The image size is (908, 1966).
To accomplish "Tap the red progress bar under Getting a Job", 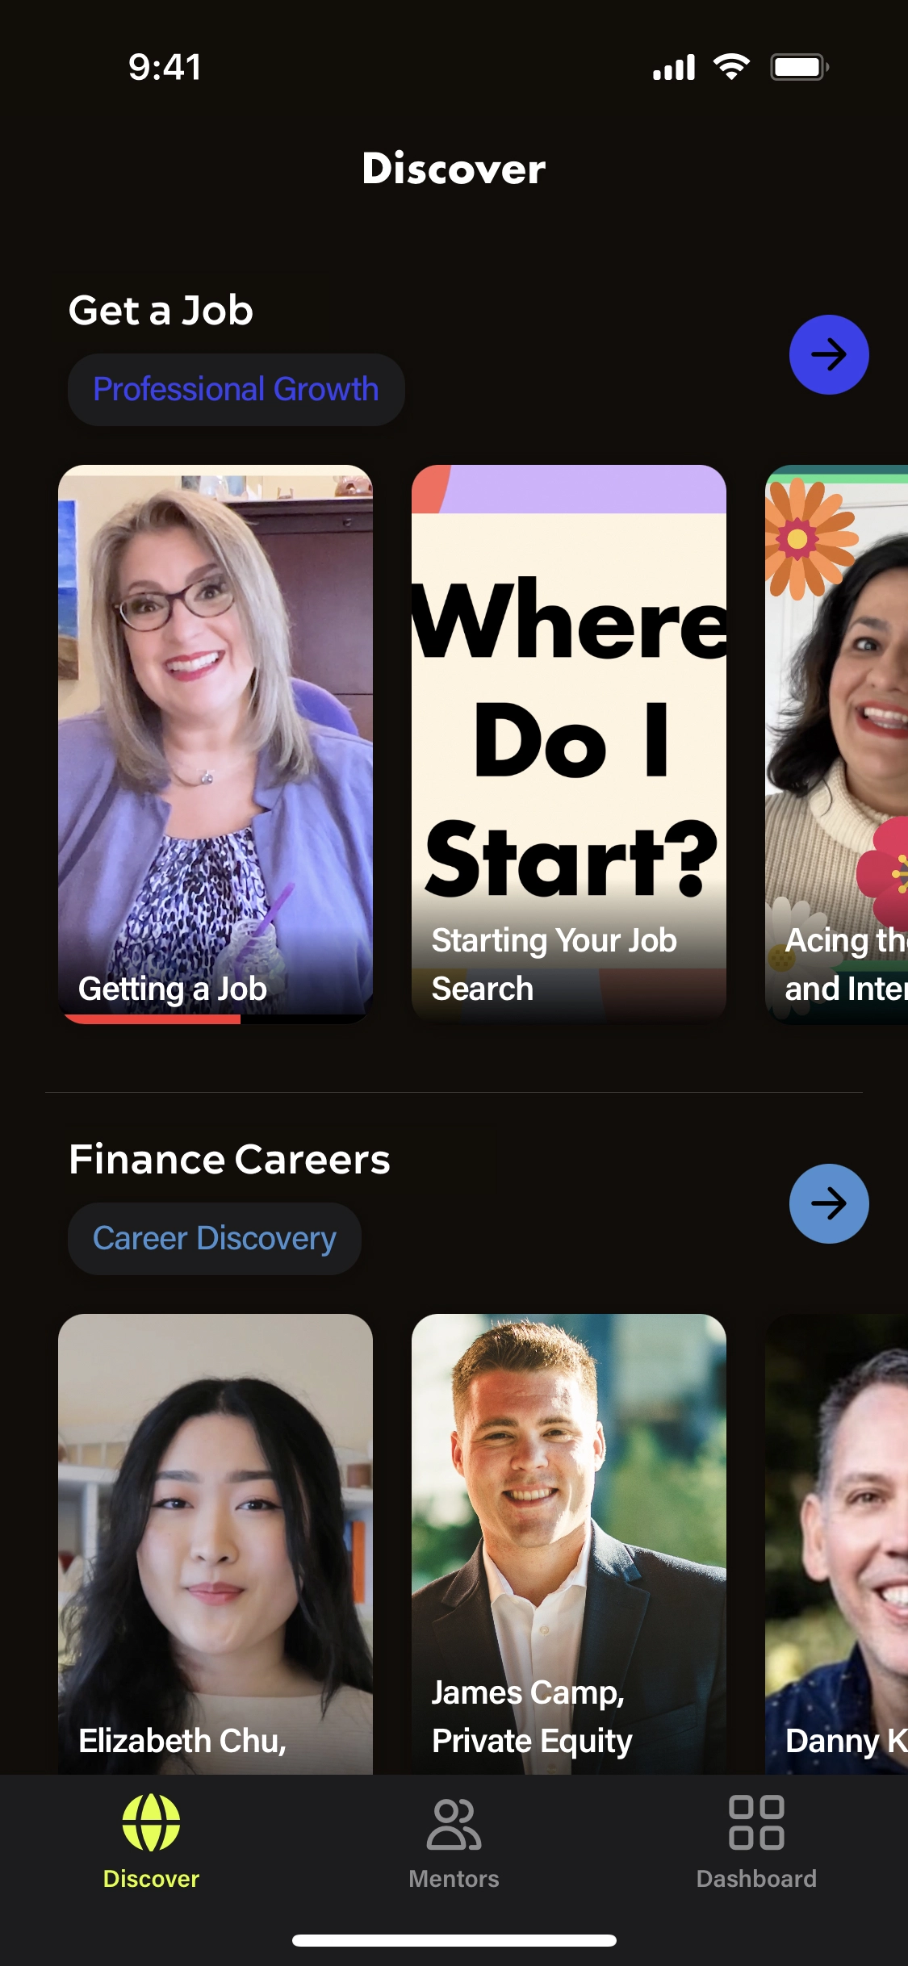I will pos(152,1019).
